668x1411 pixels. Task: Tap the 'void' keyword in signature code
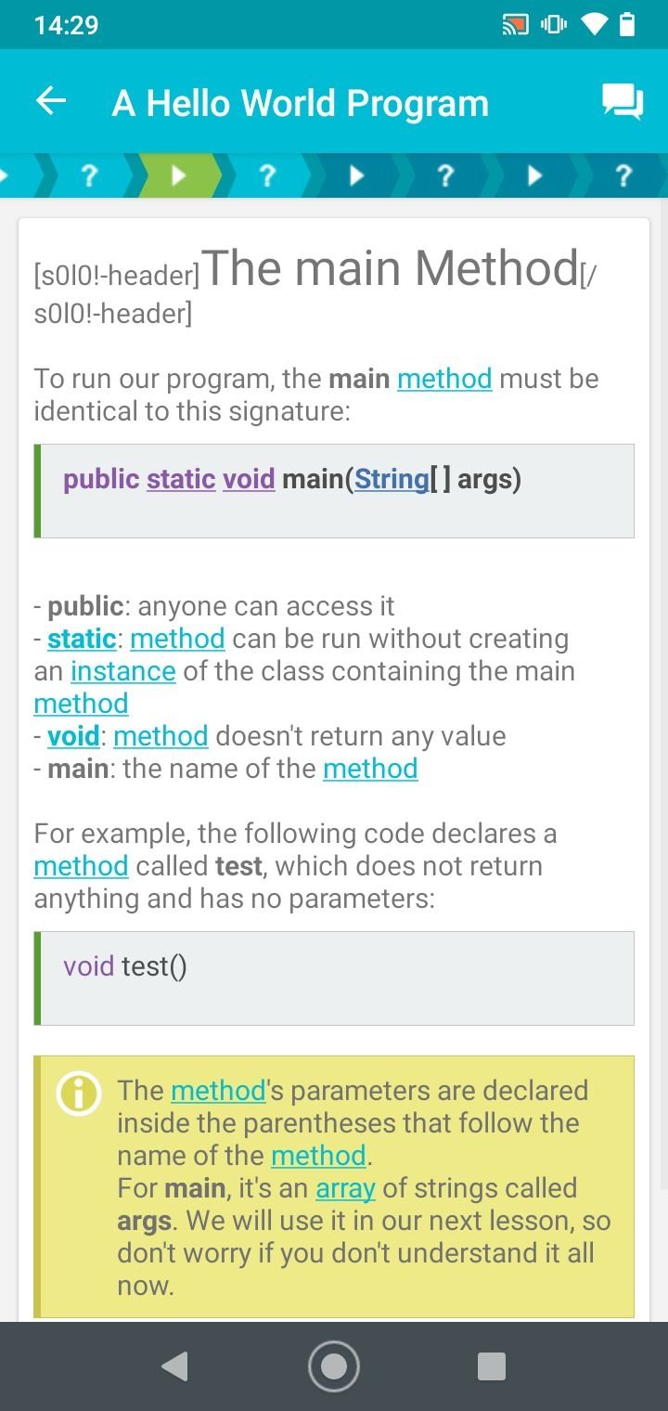249,479
